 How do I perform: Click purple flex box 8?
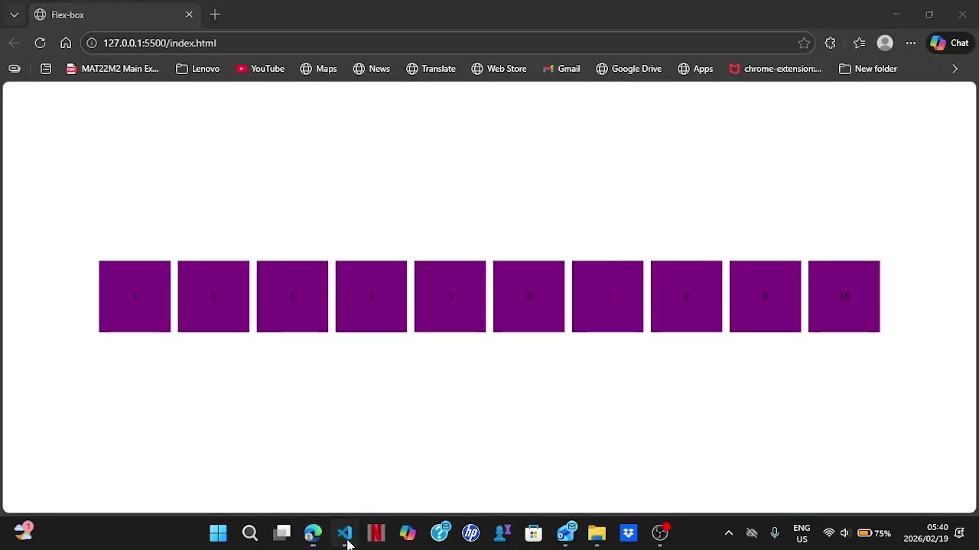pos(686,296)
